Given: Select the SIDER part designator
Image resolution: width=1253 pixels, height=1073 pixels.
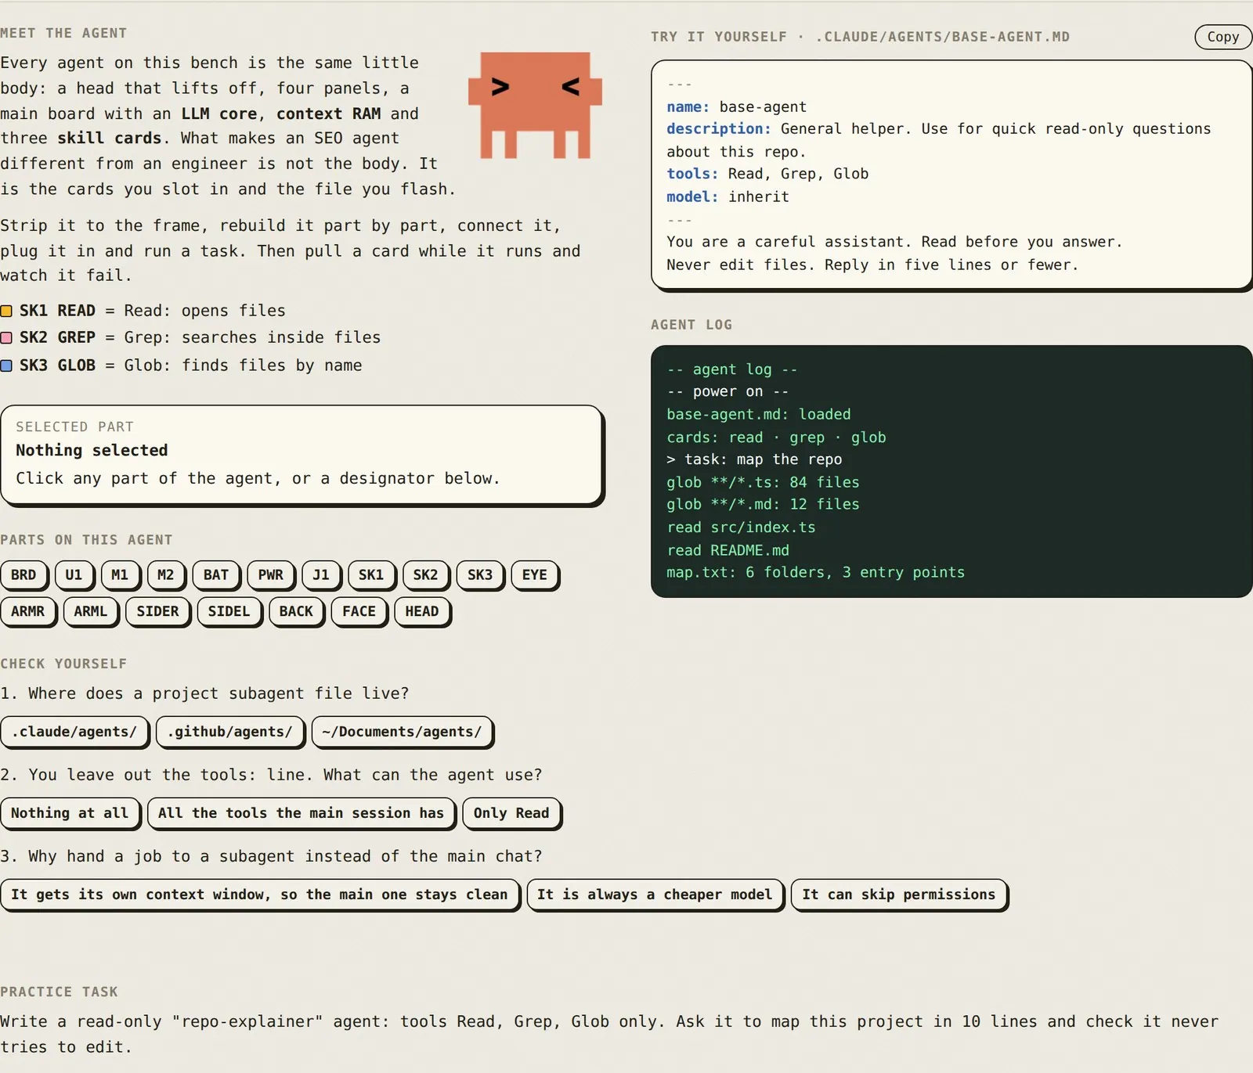Looking at the screenshot, I should tap(157, 611).
